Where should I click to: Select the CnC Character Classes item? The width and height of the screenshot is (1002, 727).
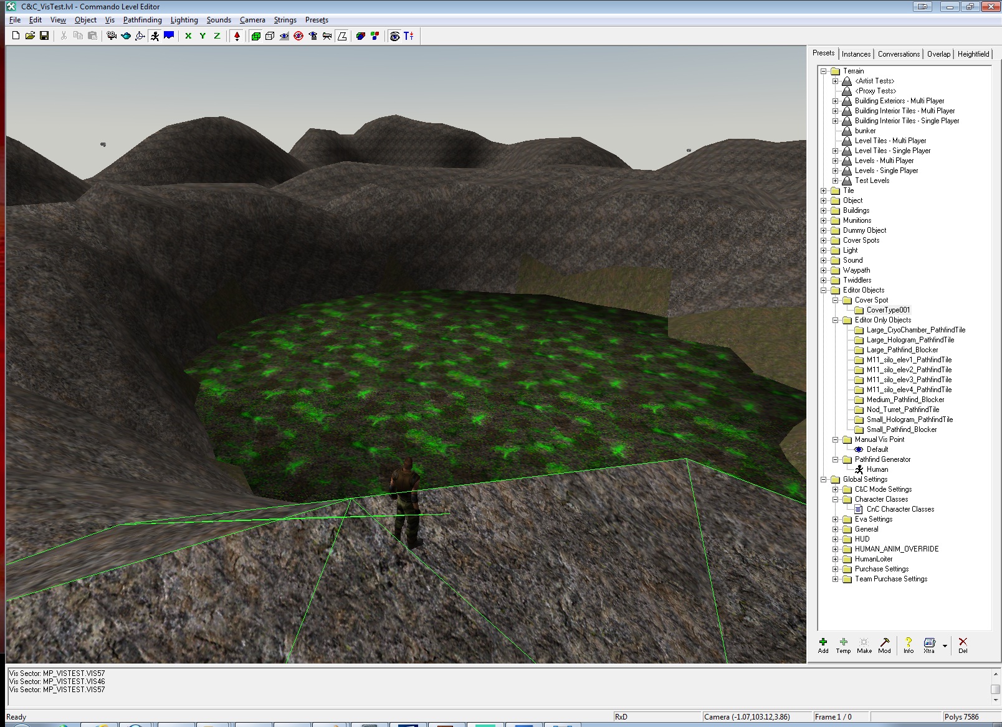pyautogui.click(x=900, y=509)
